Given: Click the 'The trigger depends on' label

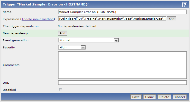Looking at the screenshot, I should click(x=21, y=26).
